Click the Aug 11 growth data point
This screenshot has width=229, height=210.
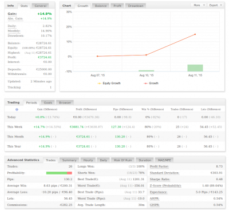tap(195, 34)
